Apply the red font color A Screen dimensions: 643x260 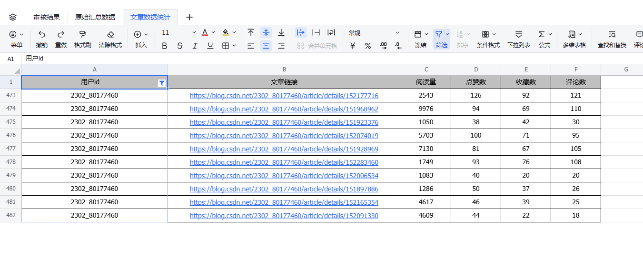(x=205, y=33)
